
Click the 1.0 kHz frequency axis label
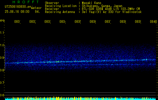[x=2, y=45]
